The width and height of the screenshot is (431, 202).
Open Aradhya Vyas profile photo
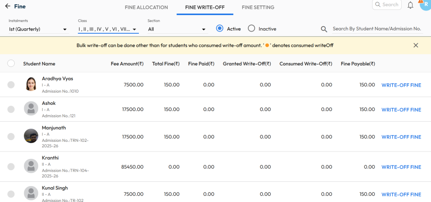[31, 85]
